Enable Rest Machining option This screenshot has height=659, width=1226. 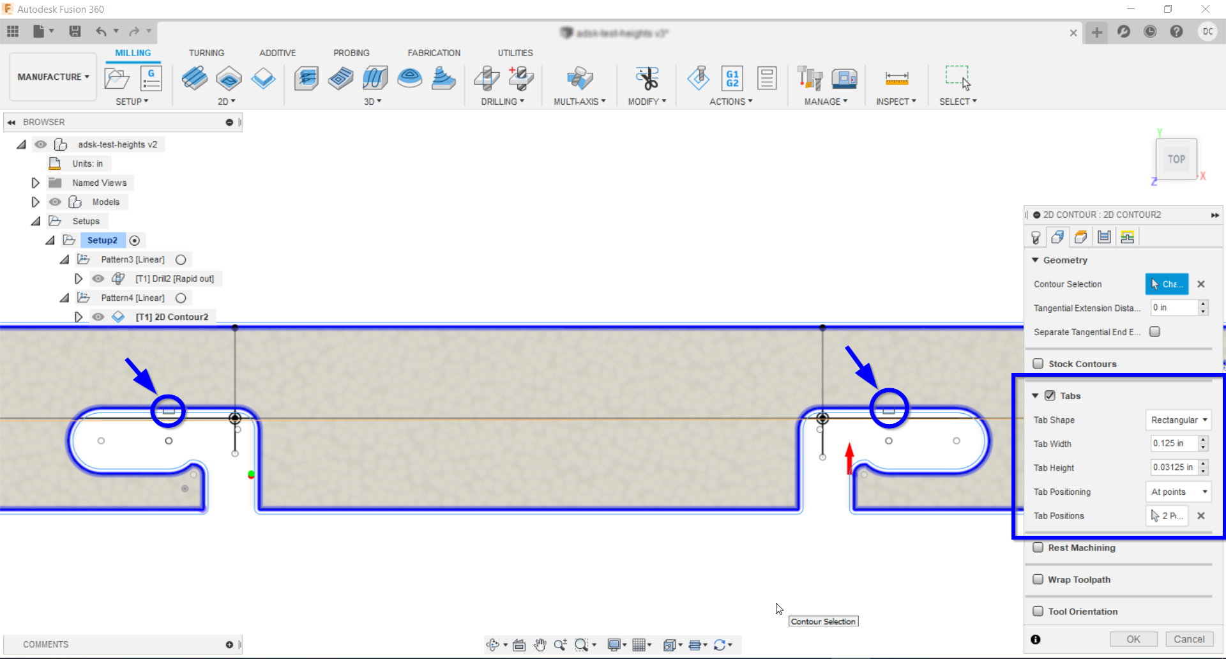coord(1039,547)
